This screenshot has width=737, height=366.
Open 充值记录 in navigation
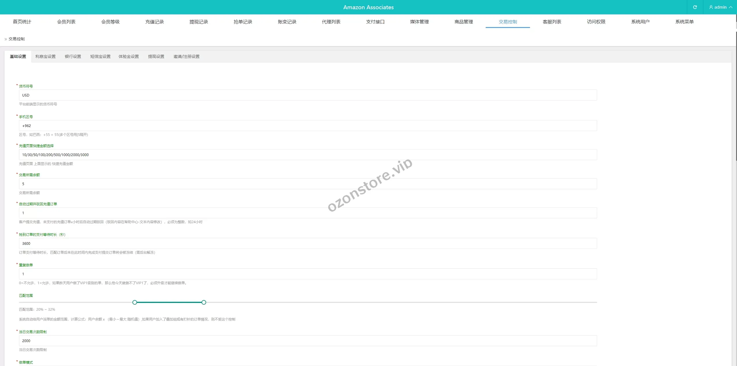[154, 22]
